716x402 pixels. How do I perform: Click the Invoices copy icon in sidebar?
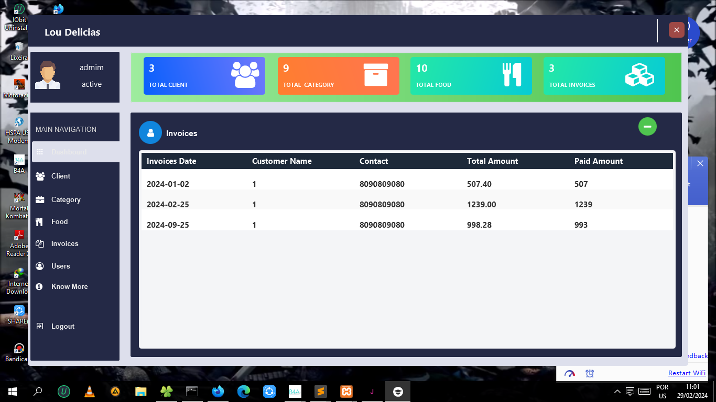coord(39,243)
